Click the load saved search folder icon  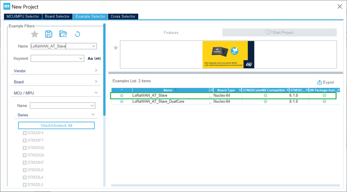63,34
